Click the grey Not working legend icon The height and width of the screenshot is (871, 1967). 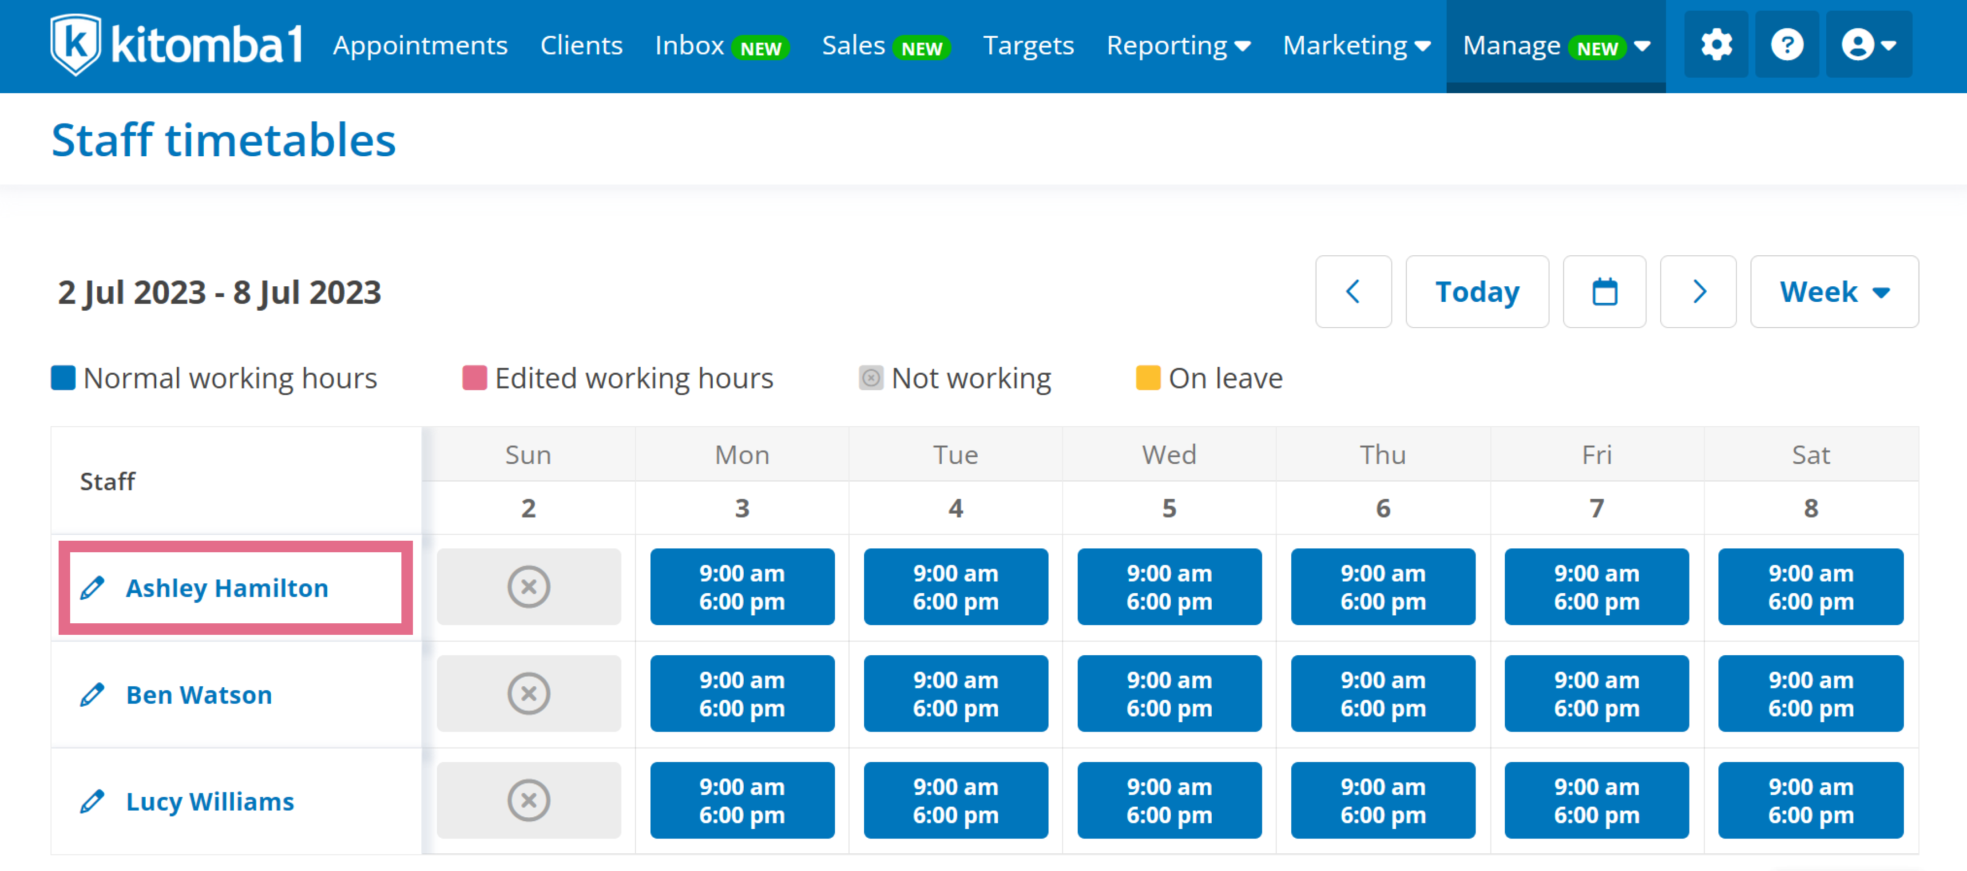click(870, 378)
